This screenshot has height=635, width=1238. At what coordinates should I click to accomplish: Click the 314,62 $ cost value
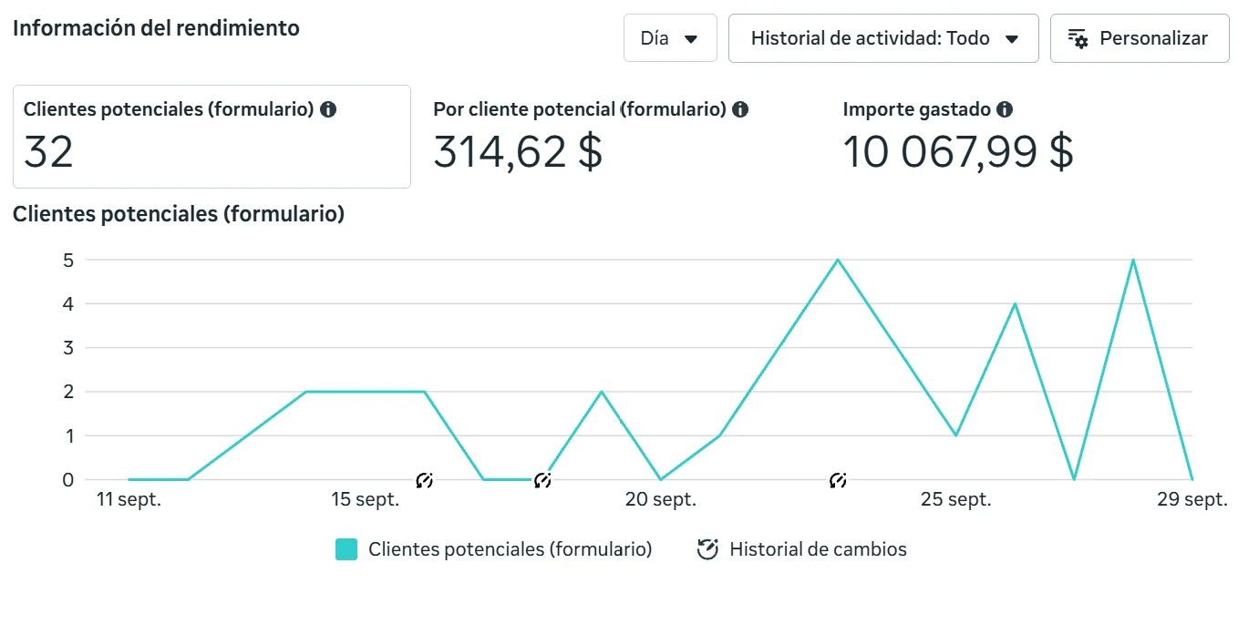tap(518, 151)
